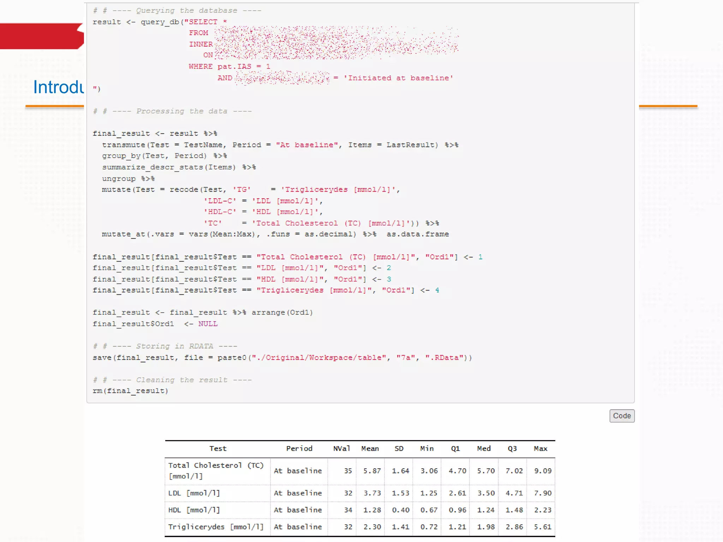Screen dimensions: 723x542
Task: Click the 'Introdu' slide title text
Action: coord(59,87)
